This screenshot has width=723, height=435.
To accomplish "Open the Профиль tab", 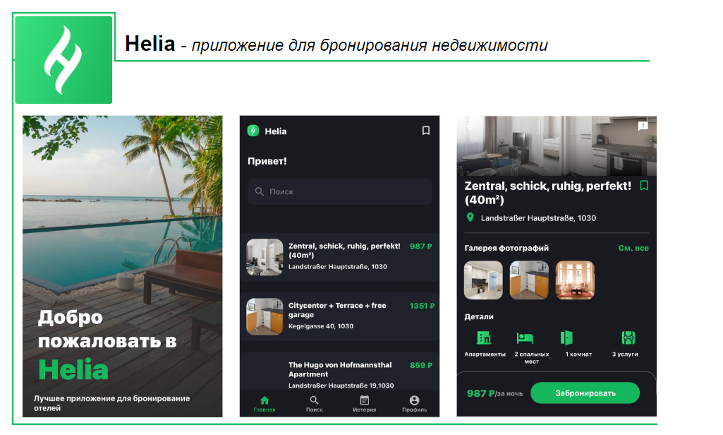I will click(x=414, y=404).
